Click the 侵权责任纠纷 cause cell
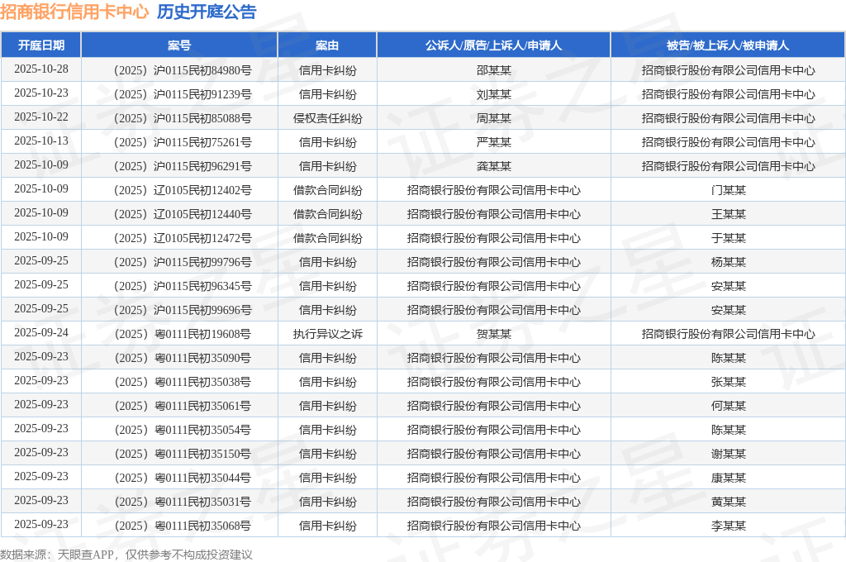846x562 pixels. (x=327, y=118)
